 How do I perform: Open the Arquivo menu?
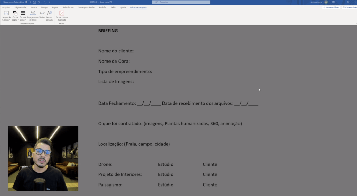pyautogui.click(x=6, y=7)
